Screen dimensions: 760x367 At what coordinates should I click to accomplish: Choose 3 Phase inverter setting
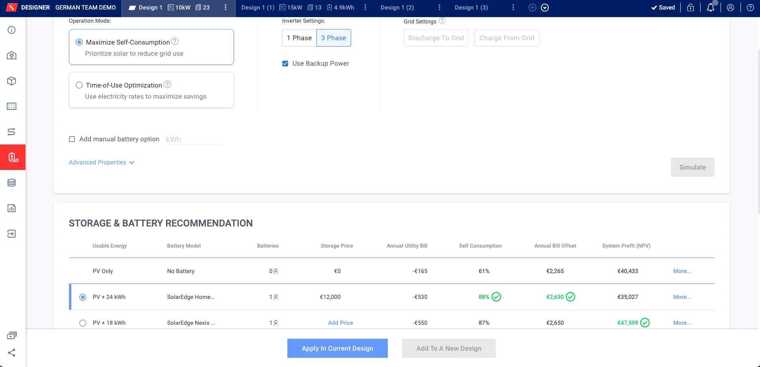point(334,38)
